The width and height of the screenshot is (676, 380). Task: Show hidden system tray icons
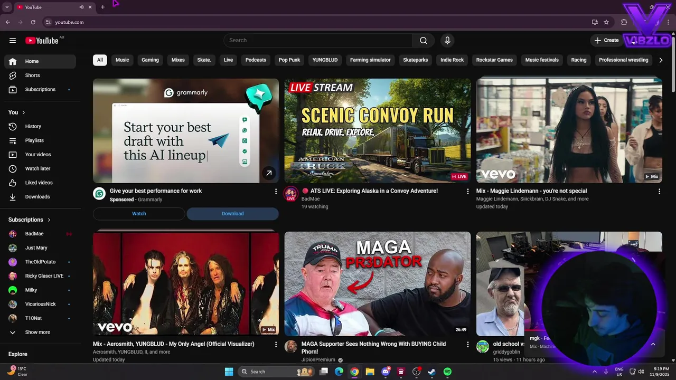(595, 372)
